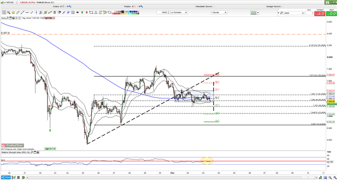Click the alarm bell icon
This screenshot has width=337, height=180.
(13, 12)
